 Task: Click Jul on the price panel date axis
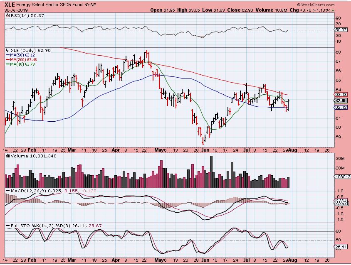pos(246,150)
